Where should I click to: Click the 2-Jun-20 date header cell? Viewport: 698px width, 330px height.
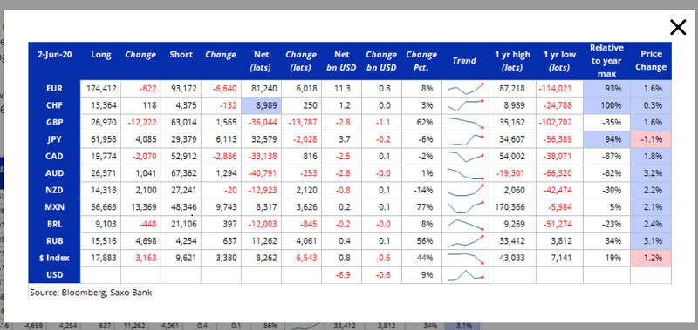tap(54, 55)
